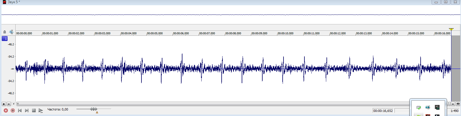Image resolution: width=461 pixels, height=116 pixels.
Task: Start recording with the Record button
Action: pos(6,110)
